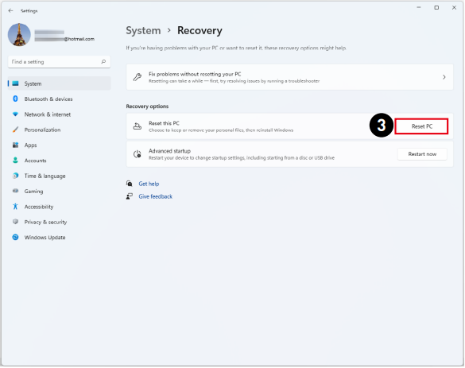Focus the Find a setting field
465x368 pixels.
click(59, 62)
